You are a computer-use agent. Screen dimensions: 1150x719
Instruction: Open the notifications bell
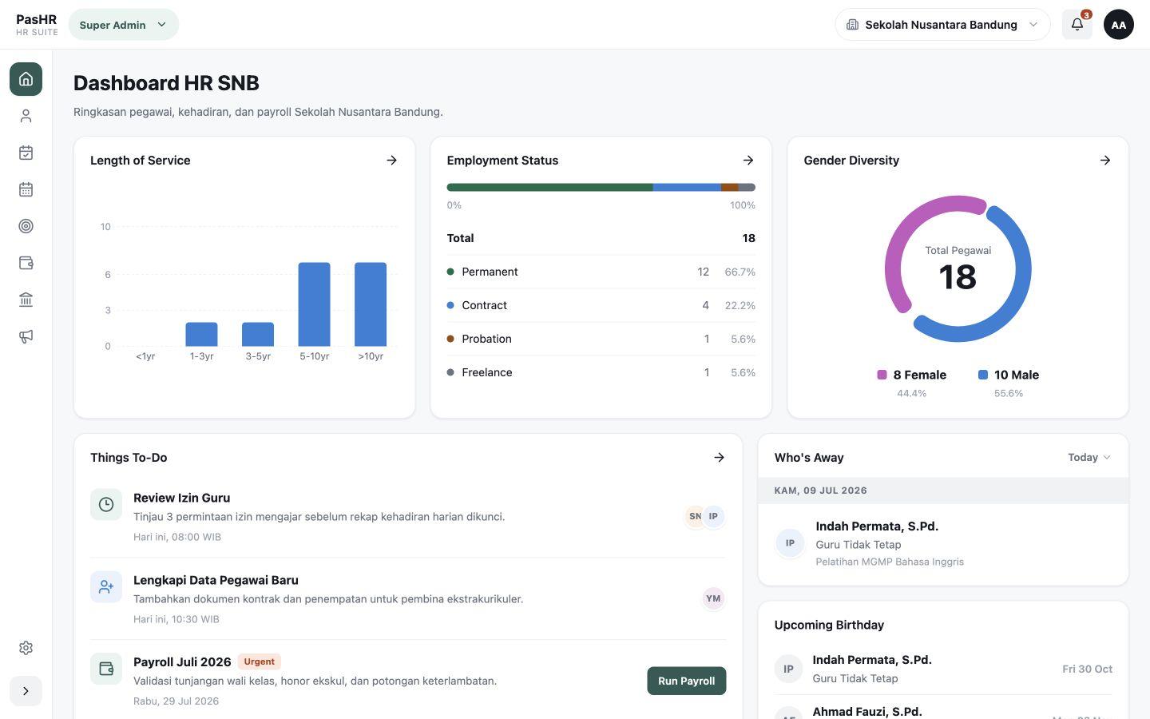tap(1077, 25)
